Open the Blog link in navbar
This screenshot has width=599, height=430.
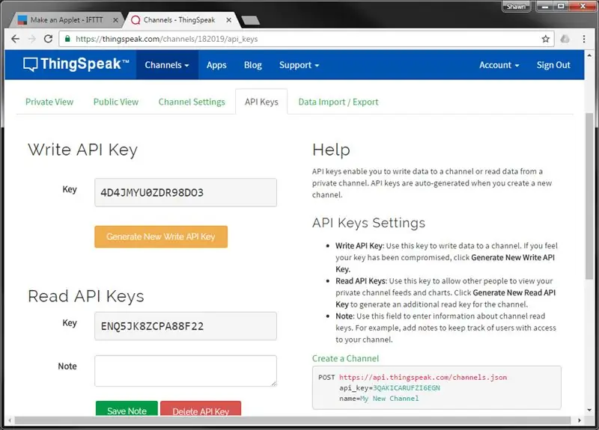pos(253,65)
